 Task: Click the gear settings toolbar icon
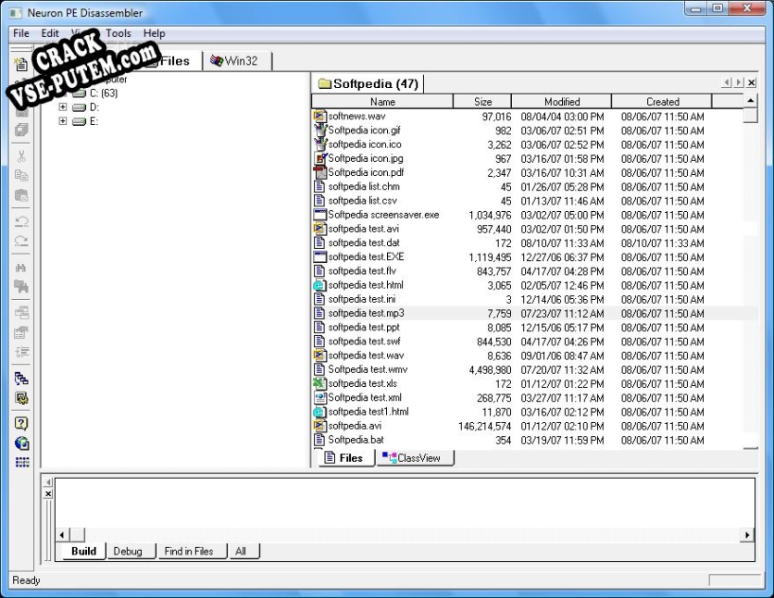click(21, 398)
